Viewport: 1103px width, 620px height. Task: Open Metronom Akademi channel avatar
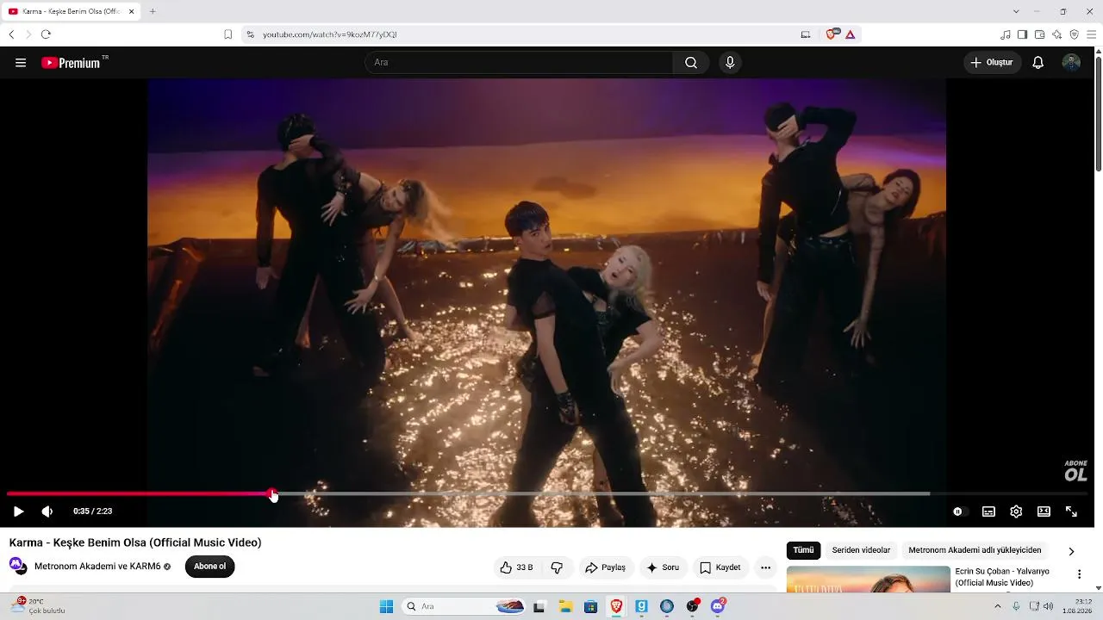click(x=18, y=566)
